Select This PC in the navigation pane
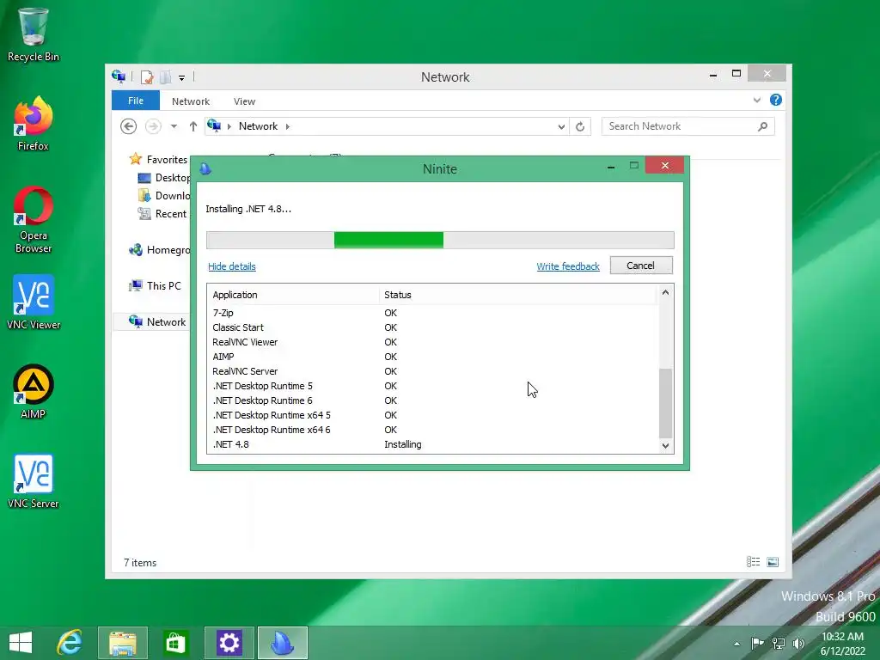Image resolution: width=880 pixels, height=660 pixels. (155, 285)
